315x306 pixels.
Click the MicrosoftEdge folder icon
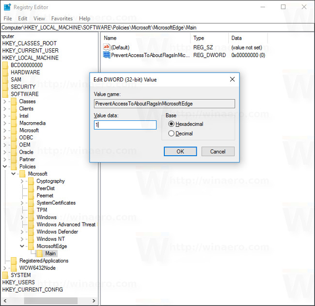pyautogui.click(x=31, y=246)
